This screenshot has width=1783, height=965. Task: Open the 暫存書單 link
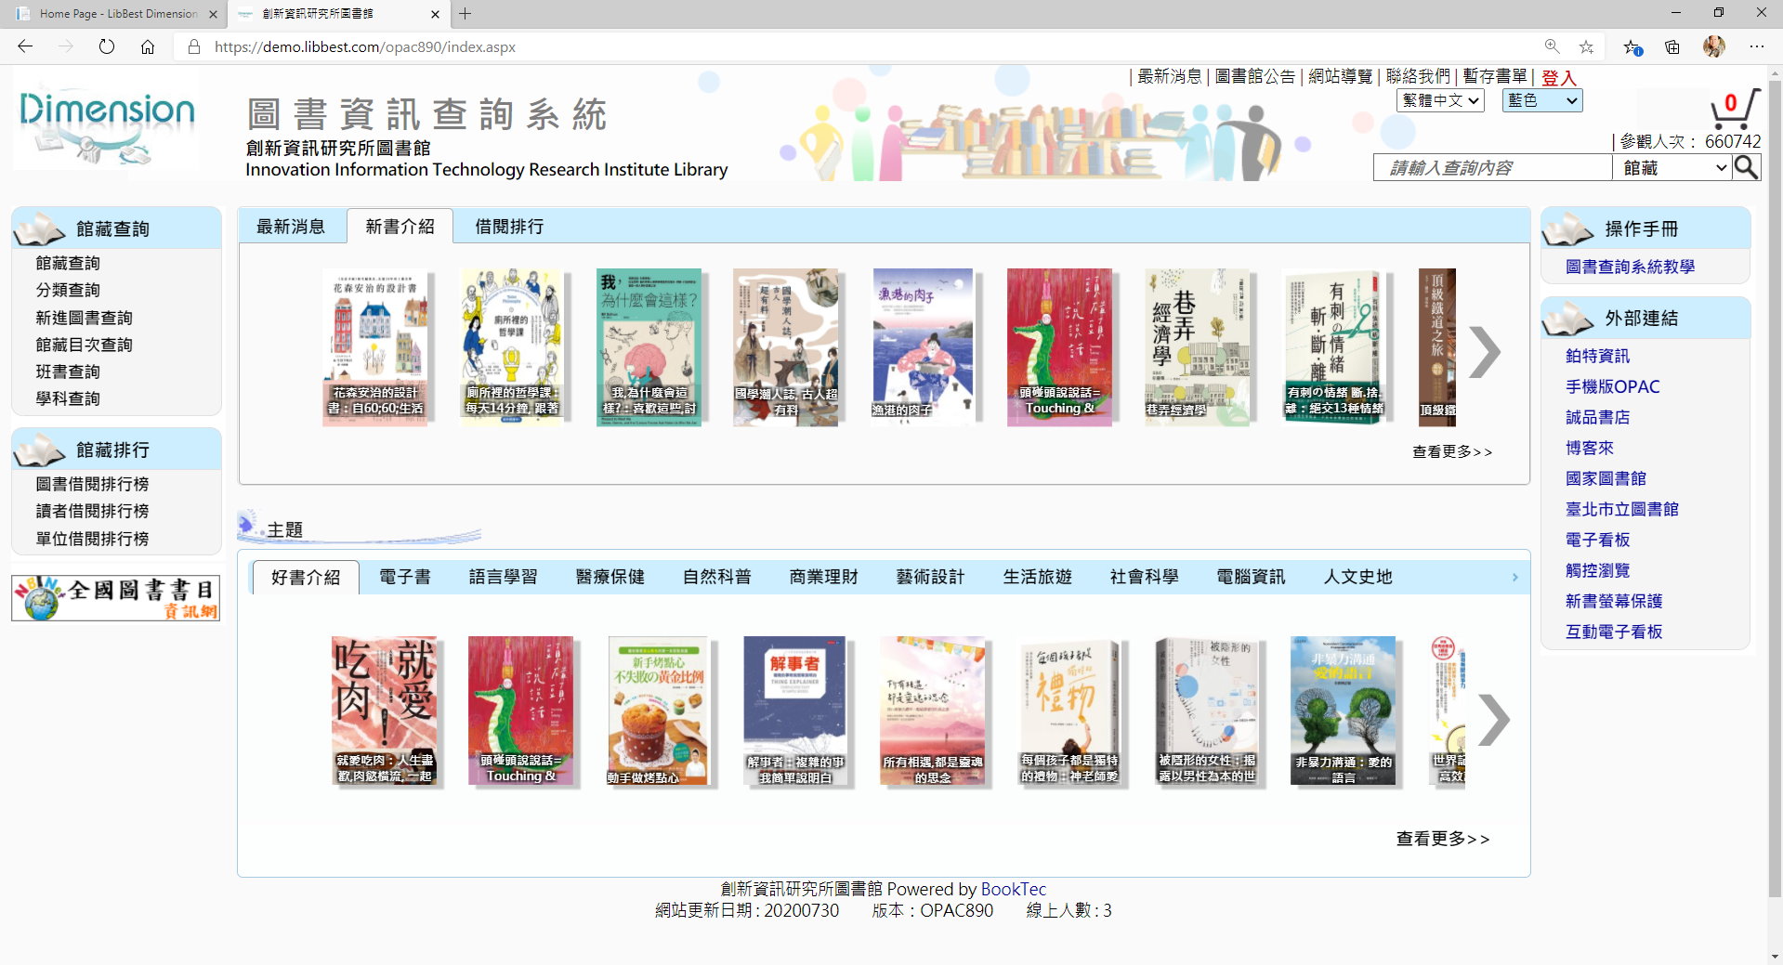tap(1495, 76)
